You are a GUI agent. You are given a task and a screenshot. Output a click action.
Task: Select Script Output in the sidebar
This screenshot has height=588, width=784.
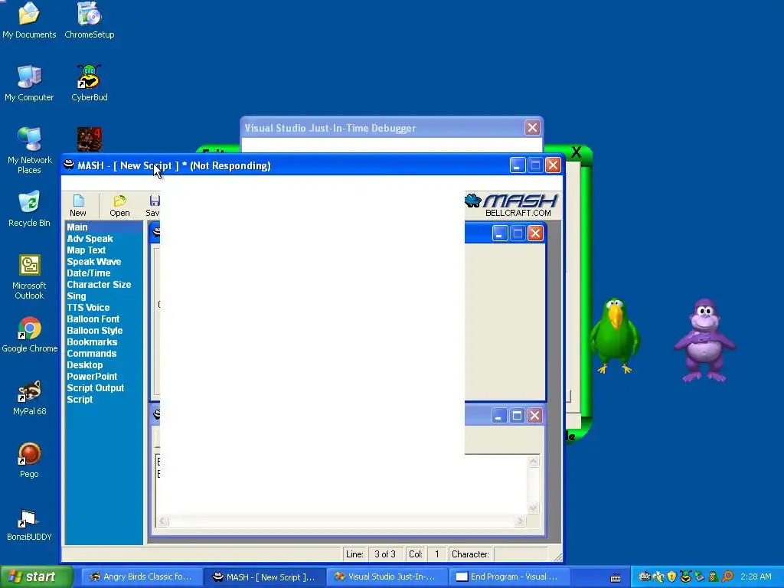click(x=96, y=388)
